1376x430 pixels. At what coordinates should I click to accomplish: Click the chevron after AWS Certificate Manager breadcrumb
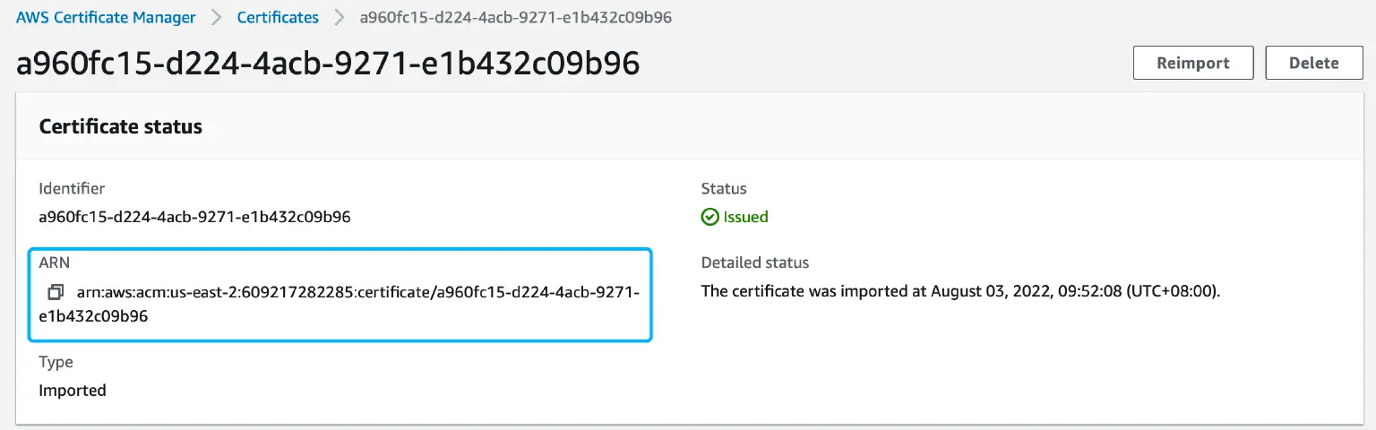216,17
